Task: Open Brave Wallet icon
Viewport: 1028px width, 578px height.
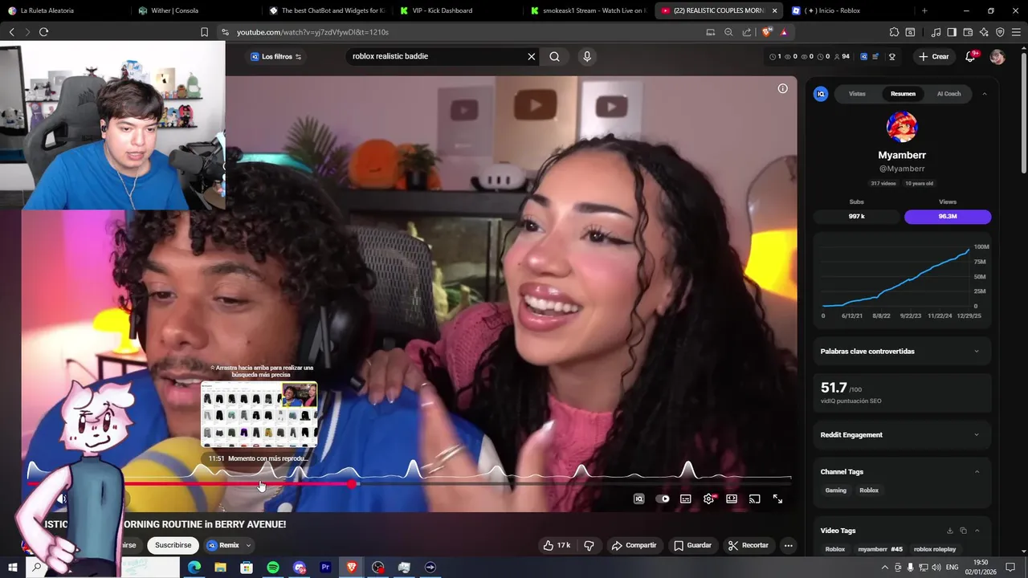Action: pos(968,32)
